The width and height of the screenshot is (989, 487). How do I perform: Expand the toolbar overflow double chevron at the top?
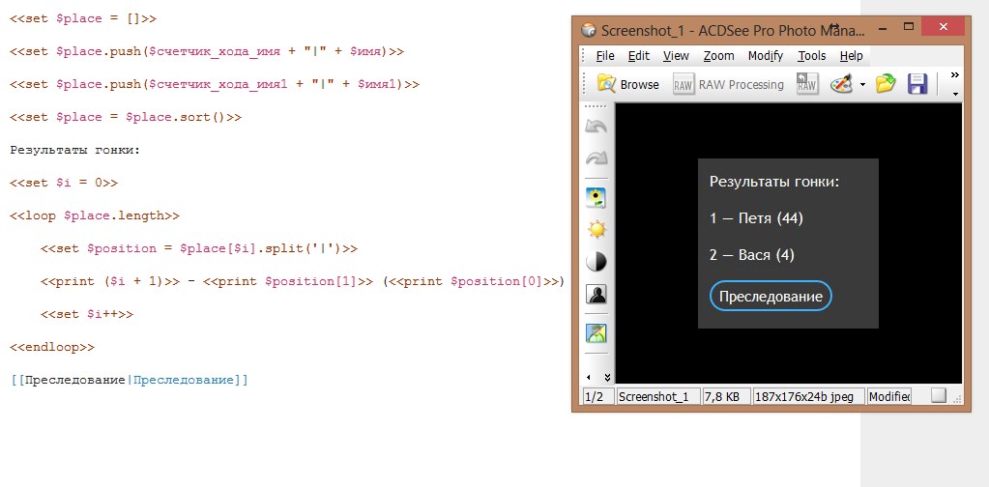click(955, 75)
